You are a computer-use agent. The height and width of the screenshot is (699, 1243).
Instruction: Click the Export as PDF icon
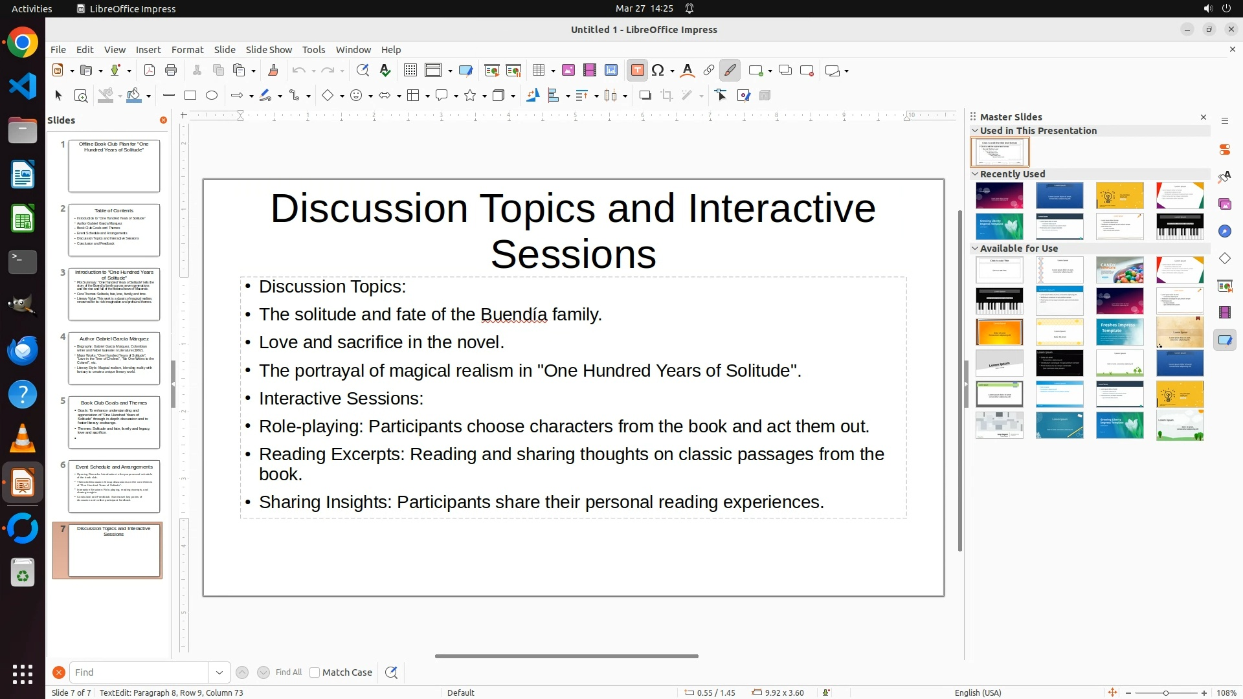(150, 71)
